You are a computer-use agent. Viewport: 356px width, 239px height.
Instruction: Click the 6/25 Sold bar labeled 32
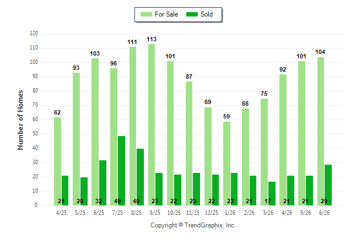click(103, 183)
